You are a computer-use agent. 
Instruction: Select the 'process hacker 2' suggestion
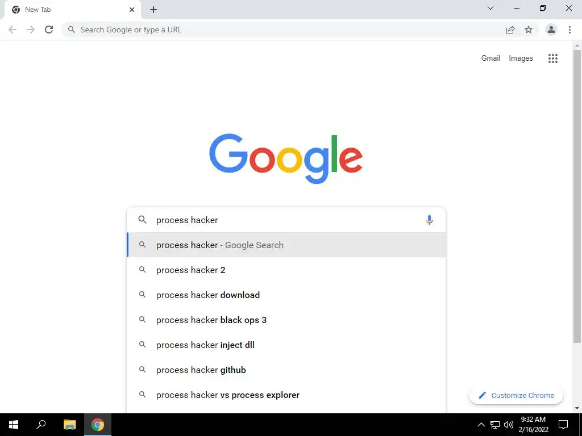tap(286, 270)
